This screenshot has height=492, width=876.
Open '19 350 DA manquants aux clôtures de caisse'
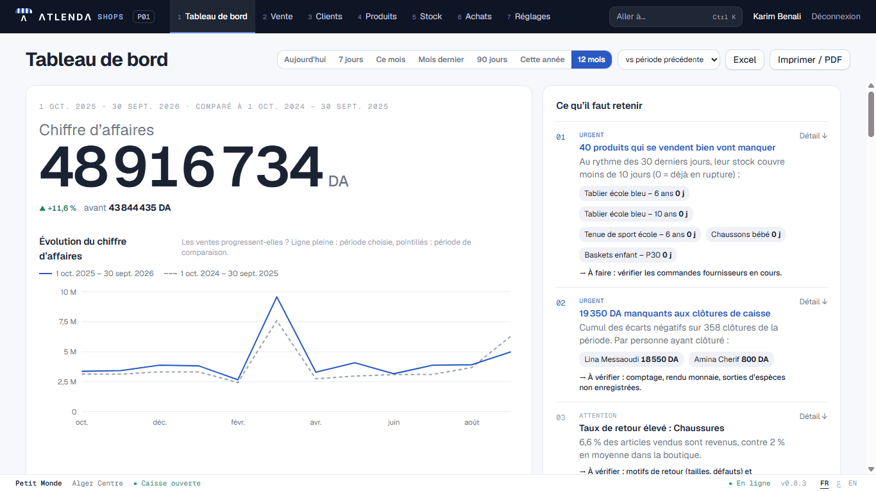tap(675, 313)
